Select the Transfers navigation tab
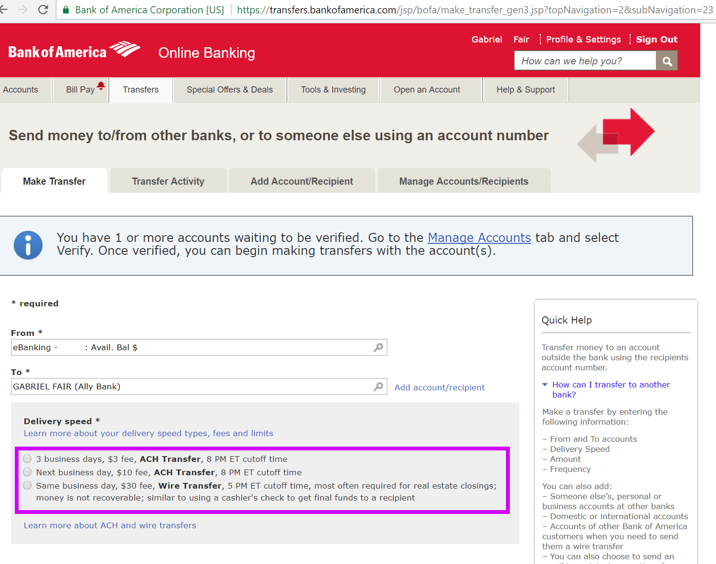Screen dimensions: 716x564 [x=141, y=90]
